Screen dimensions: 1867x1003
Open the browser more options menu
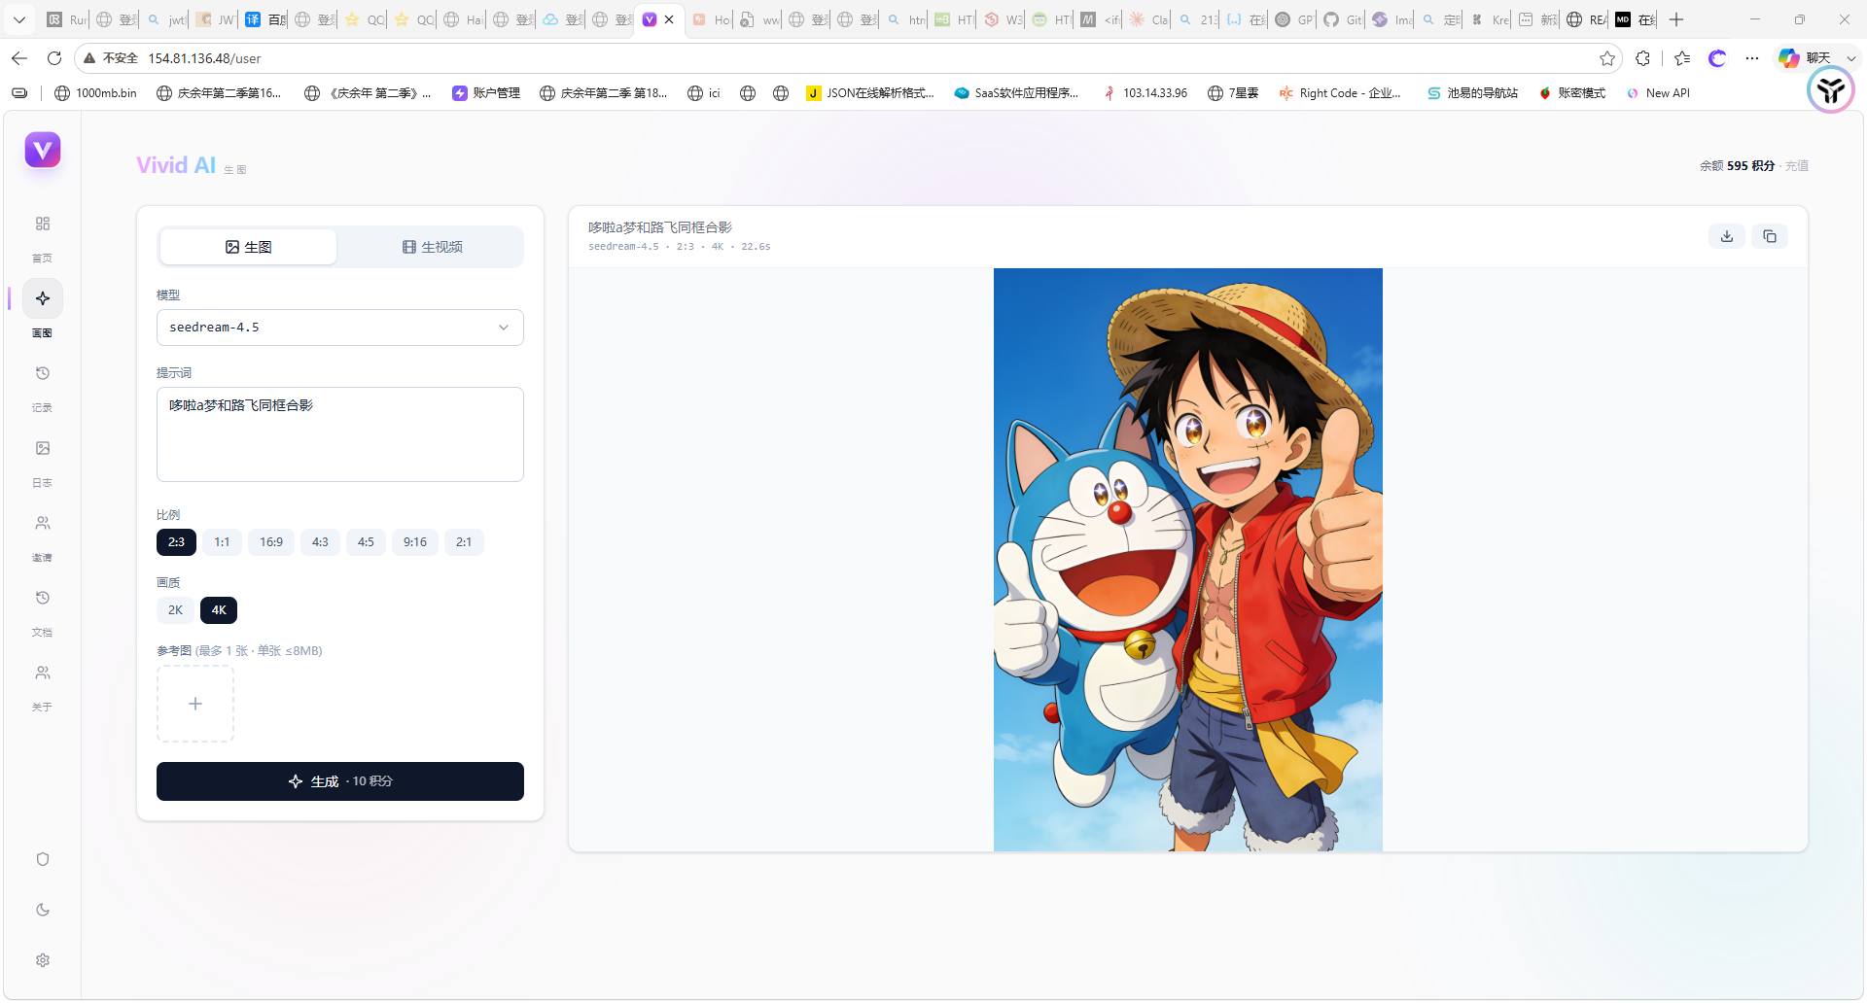pyautogui.click(x=1752, y=58)
